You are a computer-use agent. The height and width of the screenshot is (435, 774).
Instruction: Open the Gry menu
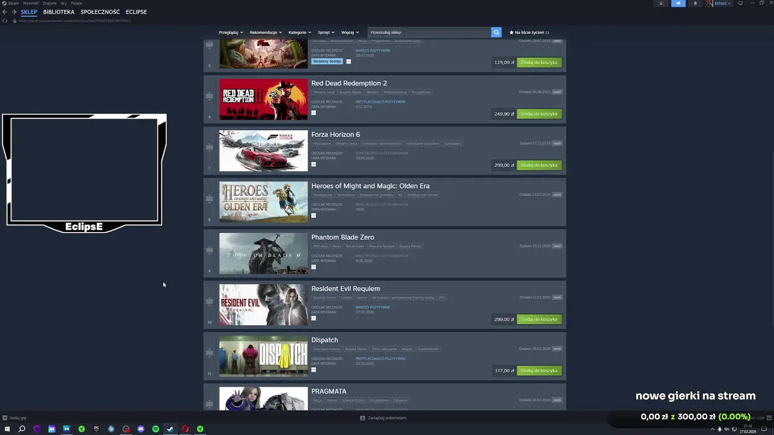pos(64,3)
